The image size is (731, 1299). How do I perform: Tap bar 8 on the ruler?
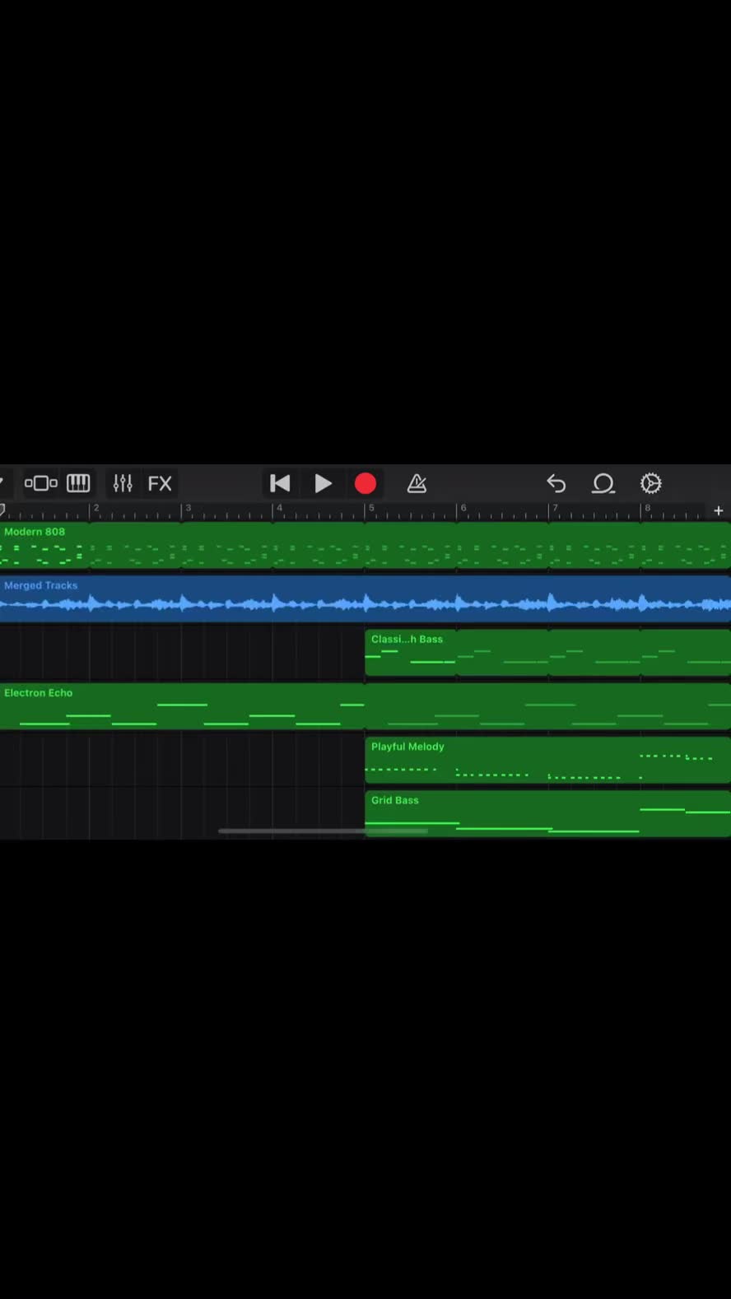tap(648, 509)
